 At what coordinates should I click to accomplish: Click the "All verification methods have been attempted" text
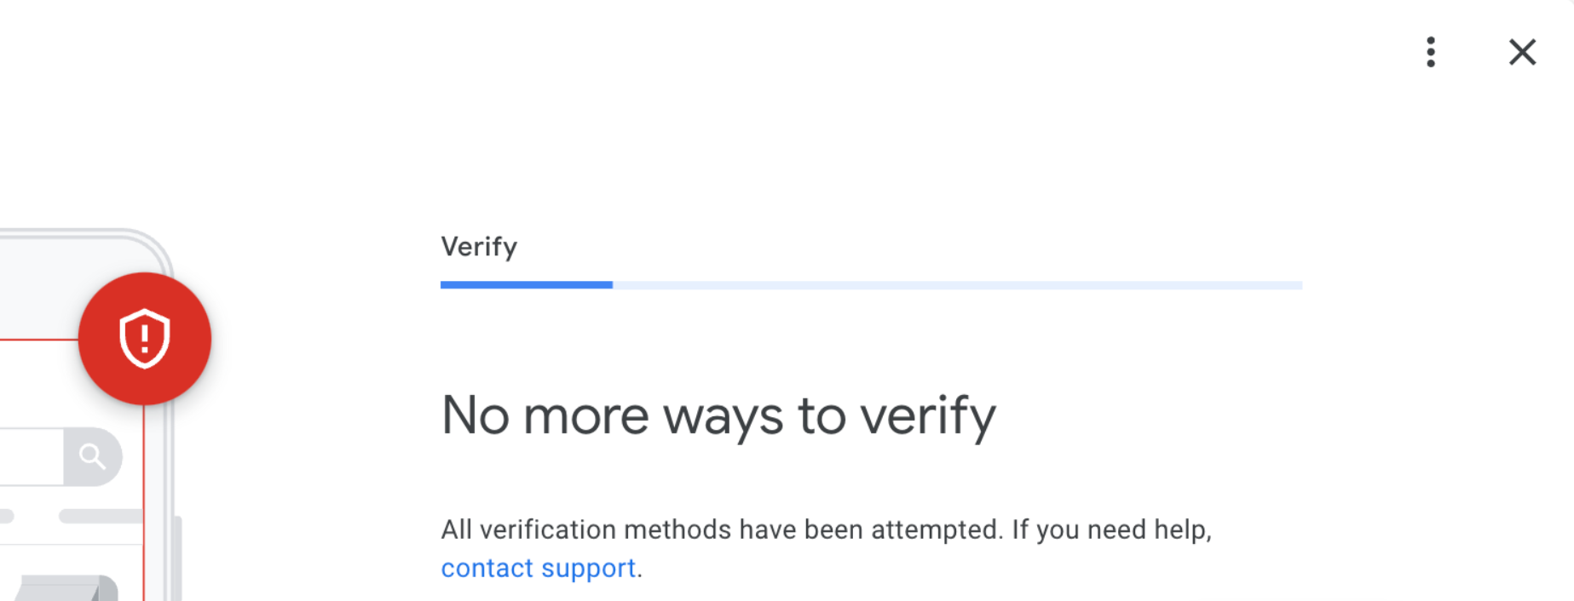click(x=721, y=529)
